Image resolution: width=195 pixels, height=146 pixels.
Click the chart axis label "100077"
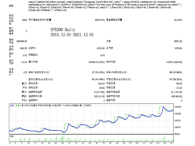(178, 127)
